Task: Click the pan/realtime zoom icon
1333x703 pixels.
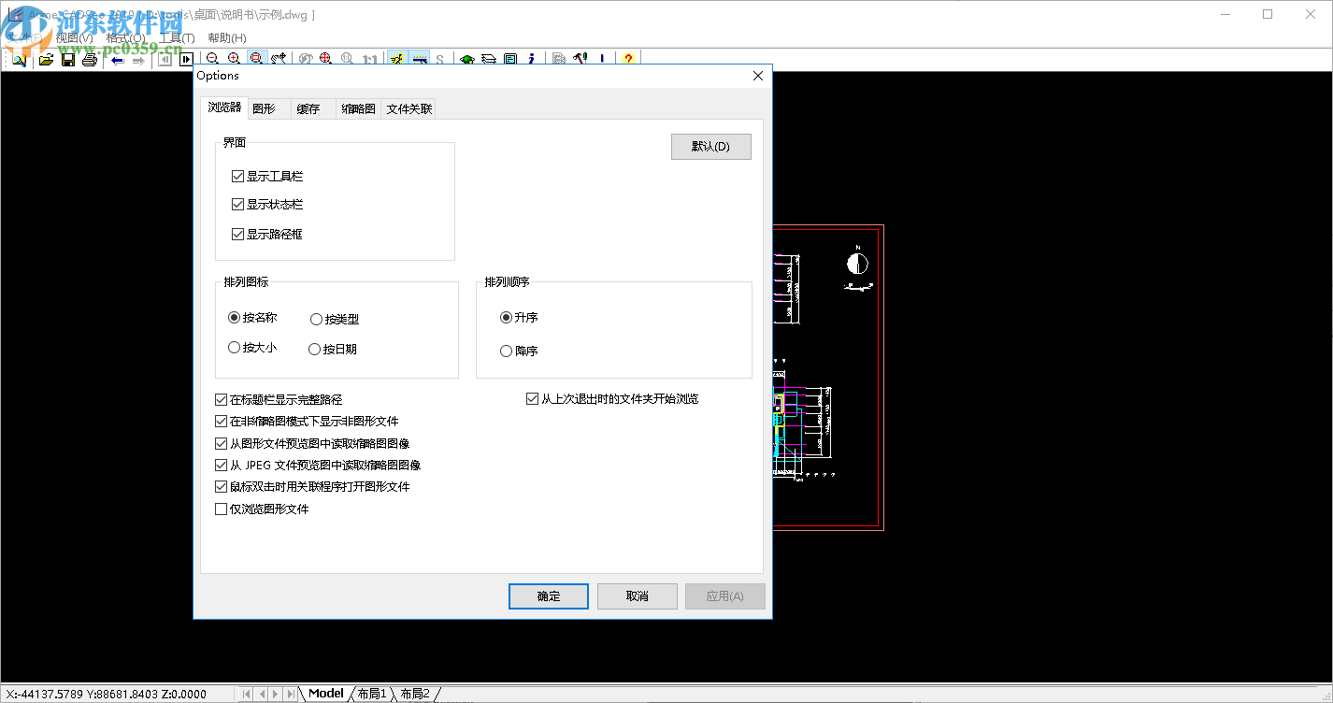Action: click(279, 59)
